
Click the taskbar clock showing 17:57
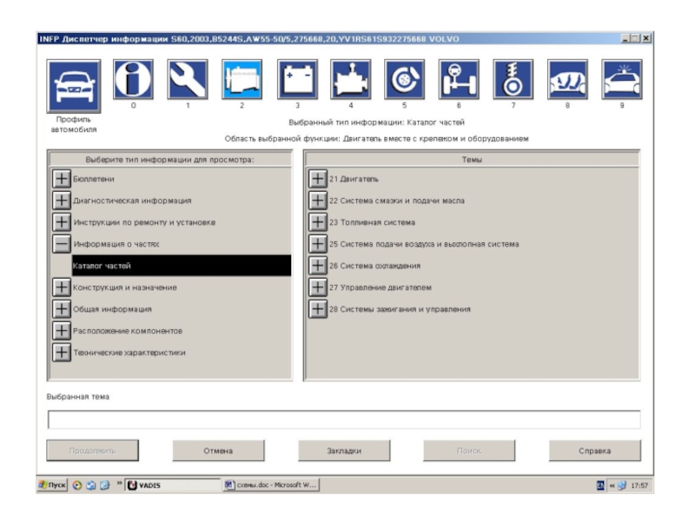(639, 485)
